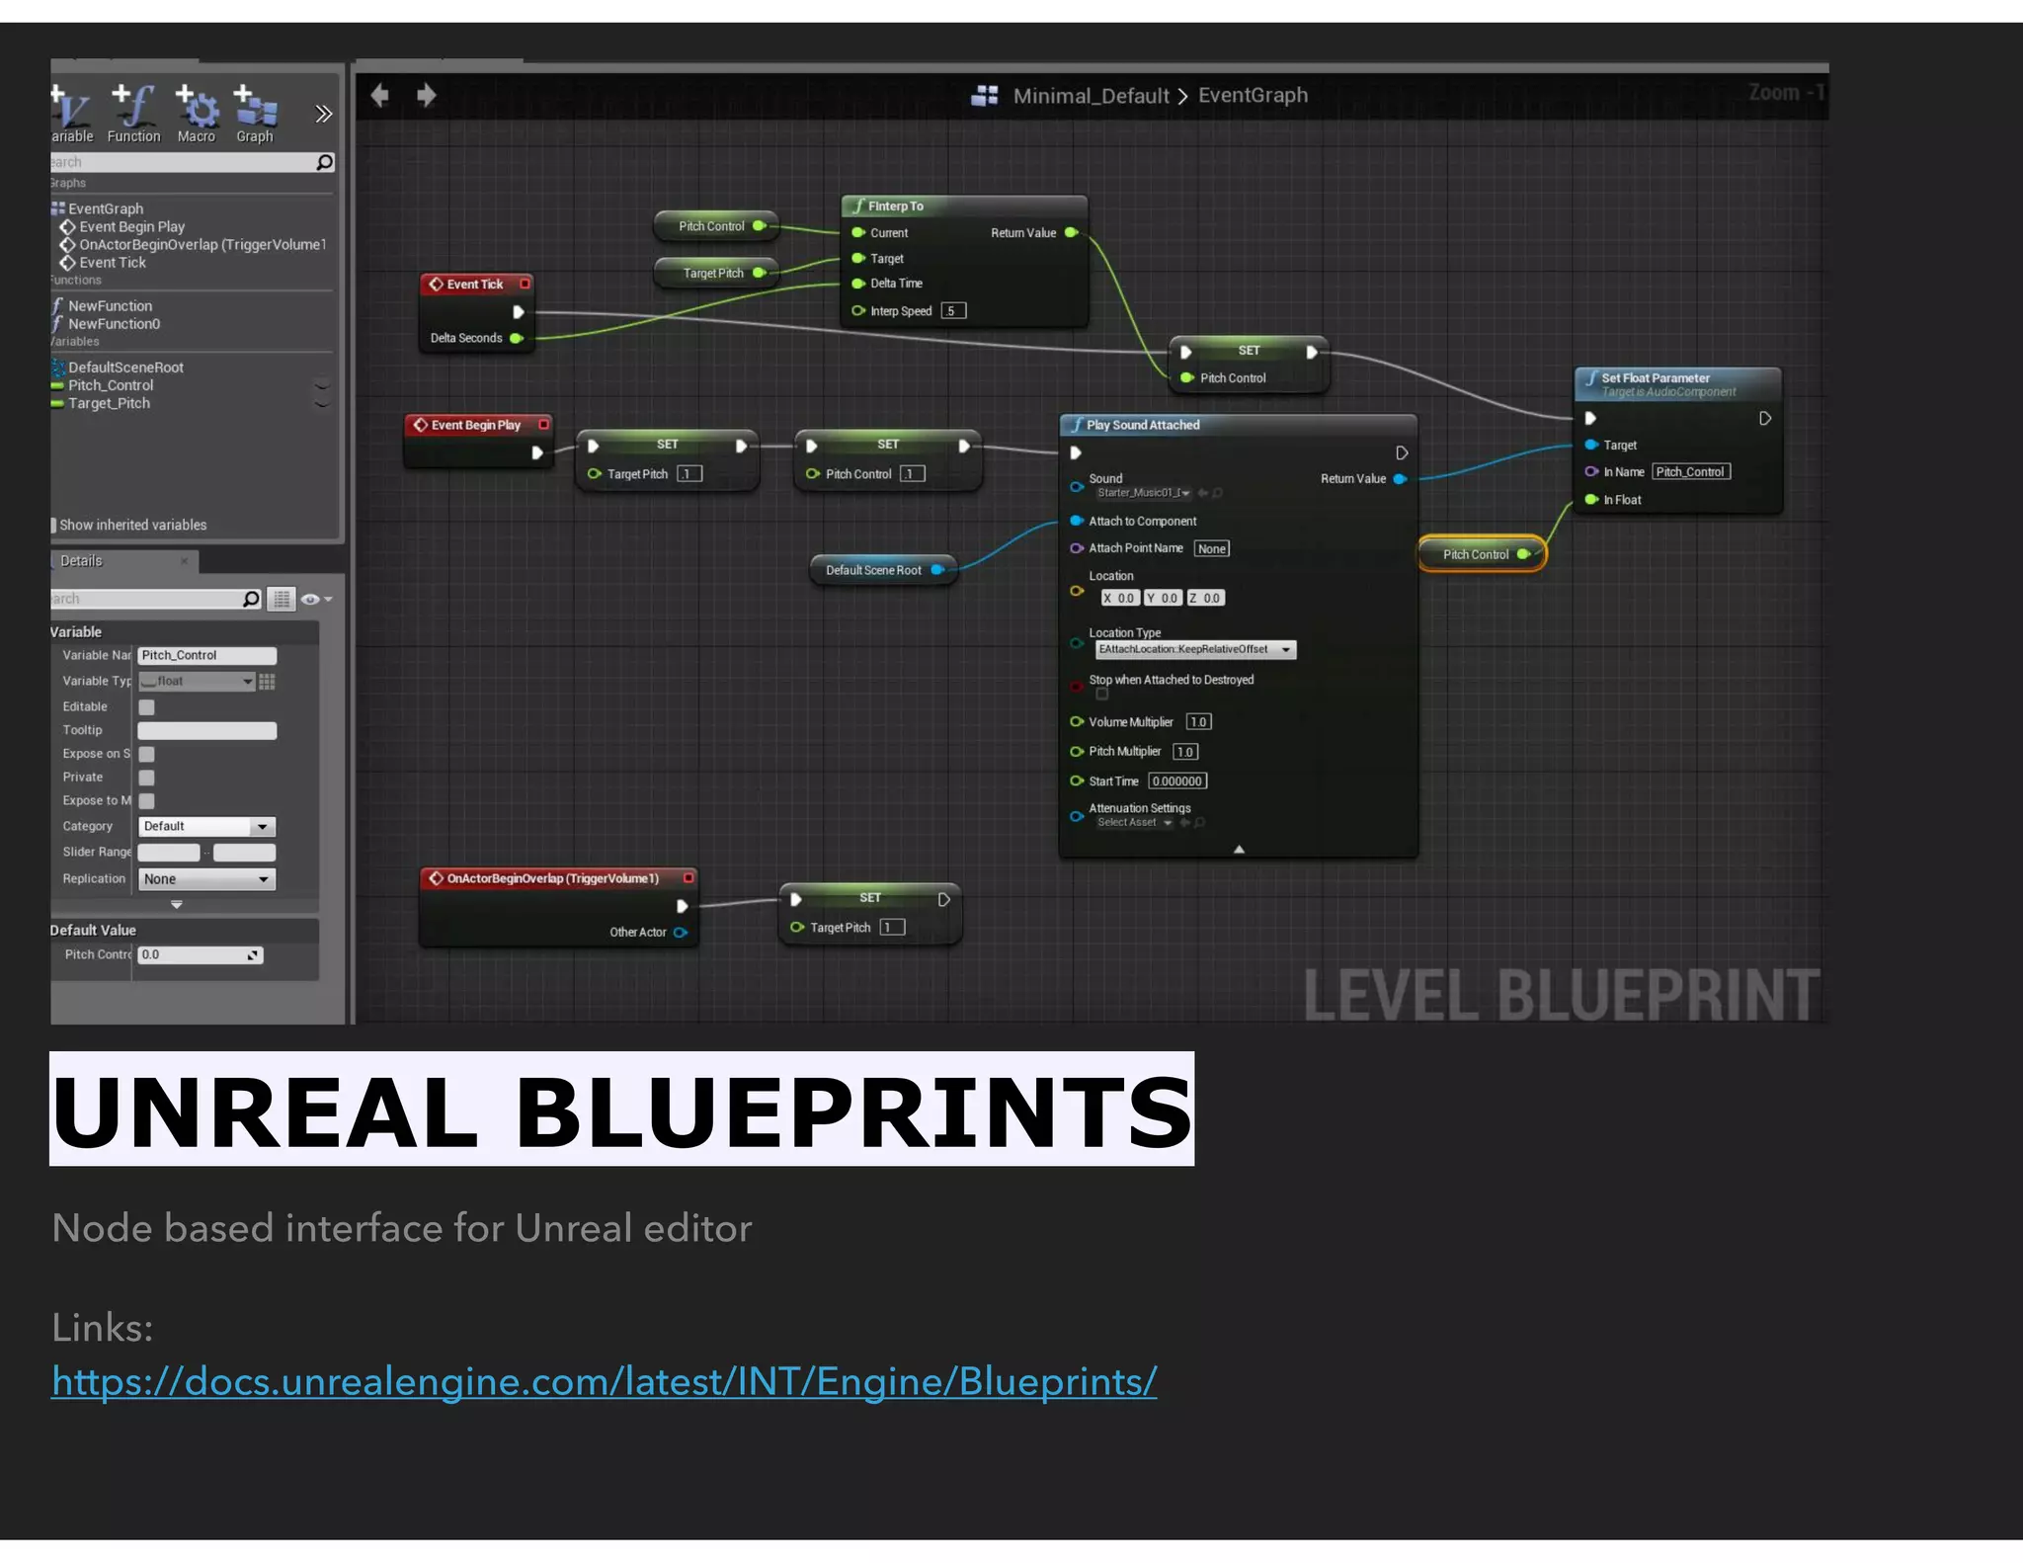Click the array toggle grid next to Variable Type

tap(267, 681)
